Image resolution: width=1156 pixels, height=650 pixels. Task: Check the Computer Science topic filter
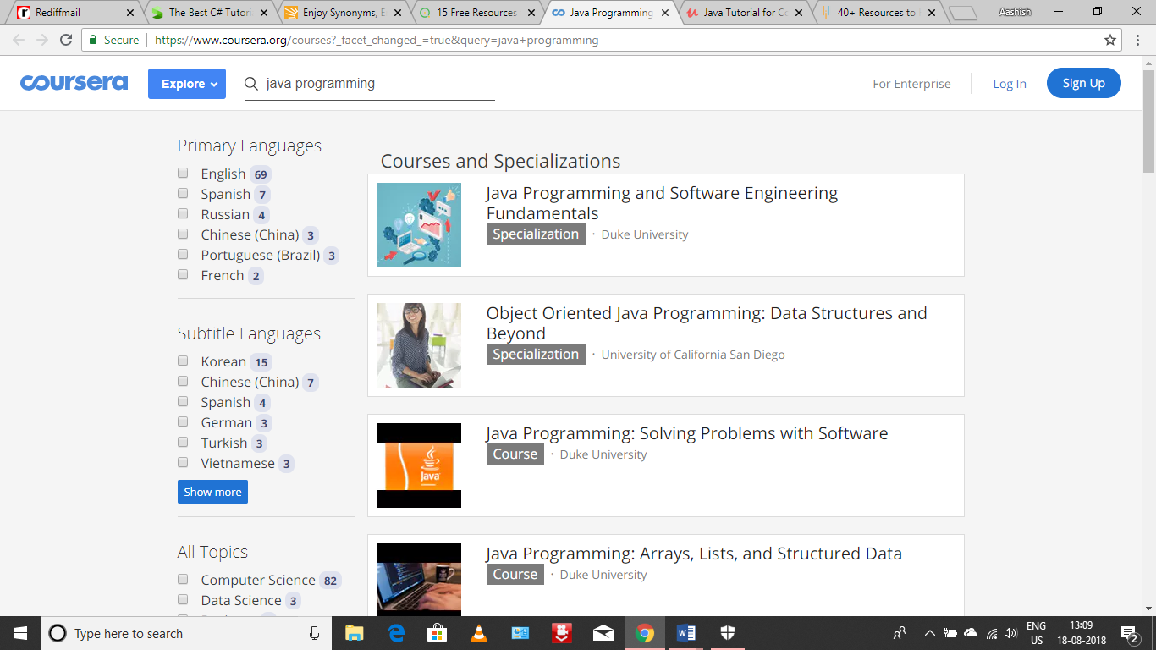[x=183, y=579]
